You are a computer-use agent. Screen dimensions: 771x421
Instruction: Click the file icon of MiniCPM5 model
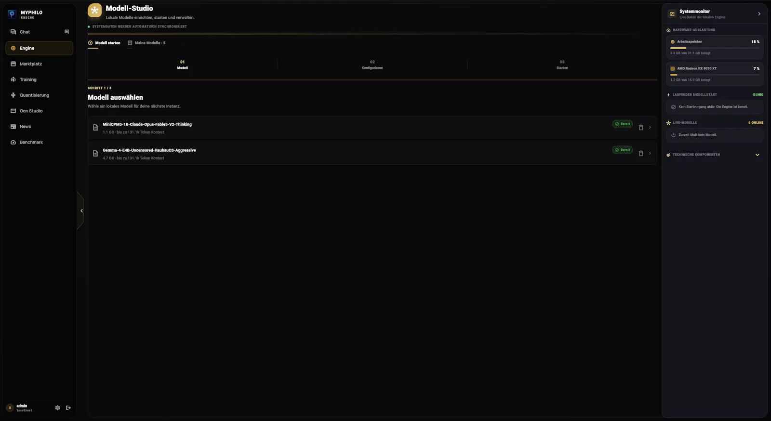coord(95,128)
